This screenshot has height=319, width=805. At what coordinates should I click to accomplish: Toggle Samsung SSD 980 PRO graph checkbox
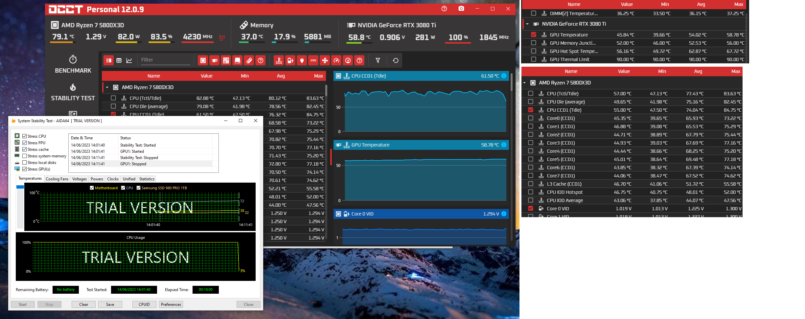point(138,188)
